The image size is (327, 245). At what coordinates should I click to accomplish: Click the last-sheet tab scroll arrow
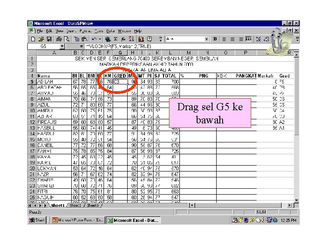(45, 206)
